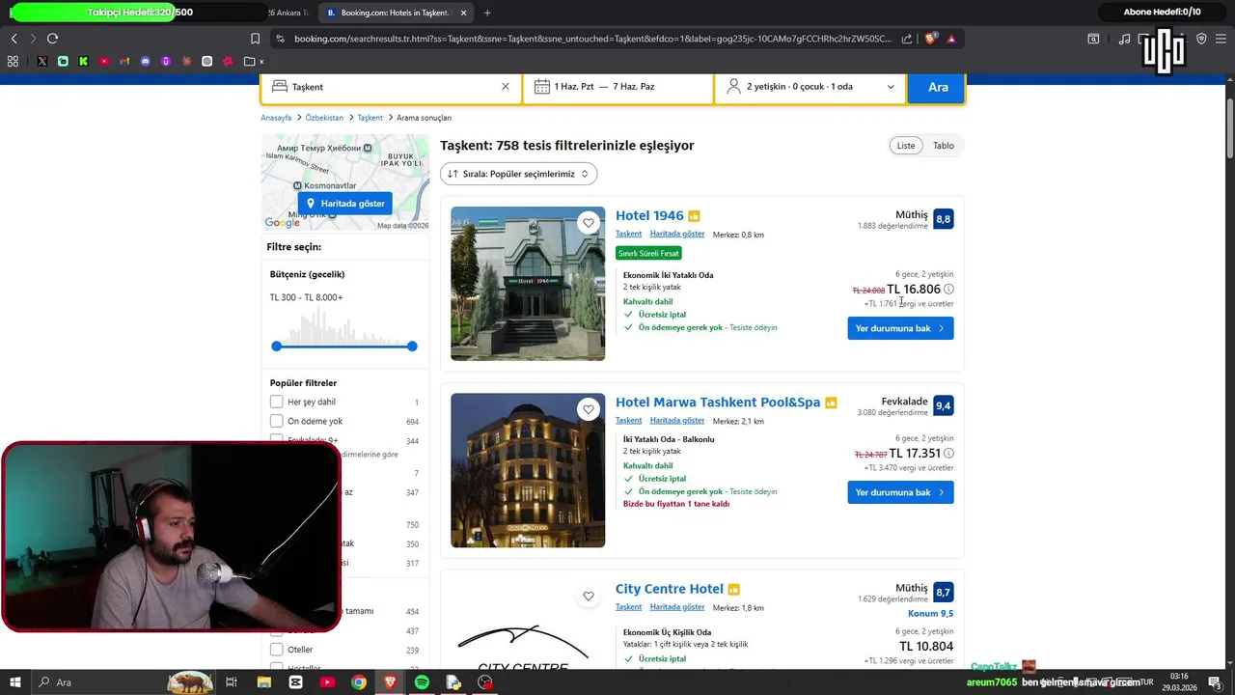Open Chrome from the taskbar
This screenshot has width=1235, height=695.
pos(359,682)
